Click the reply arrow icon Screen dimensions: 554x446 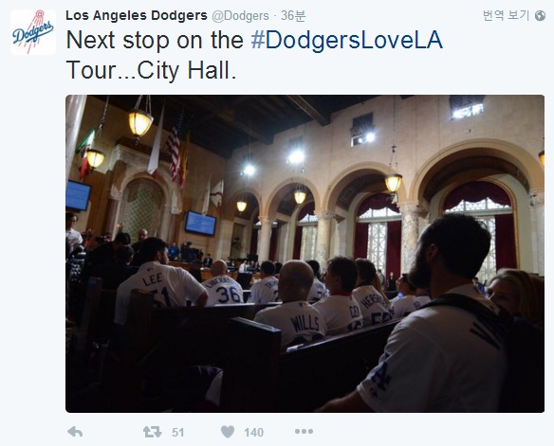pos(75,432)
